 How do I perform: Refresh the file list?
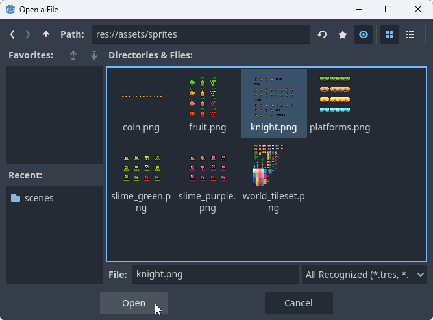323,34
